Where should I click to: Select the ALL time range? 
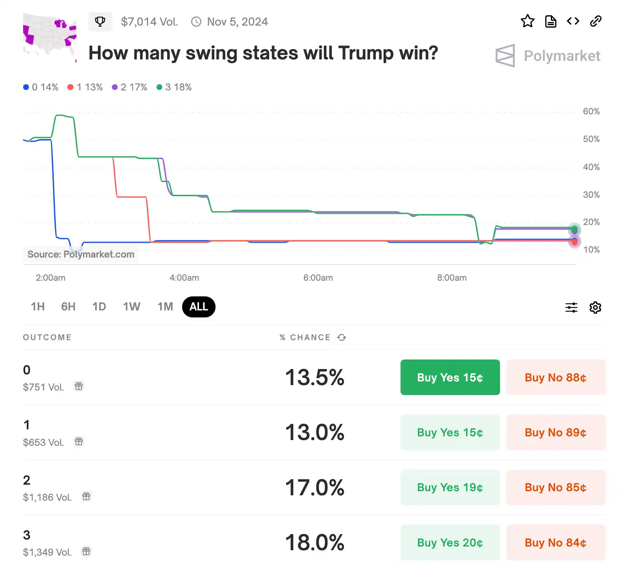[199, 307]
